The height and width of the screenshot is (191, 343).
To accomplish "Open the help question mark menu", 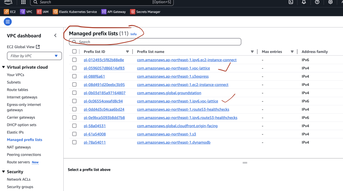I will tap(317, 2).
